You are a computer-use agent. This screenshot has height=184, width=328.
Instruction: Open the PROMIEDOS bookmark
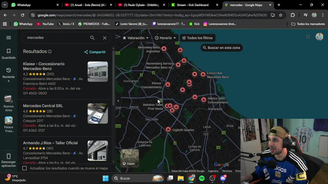[94, 24]
